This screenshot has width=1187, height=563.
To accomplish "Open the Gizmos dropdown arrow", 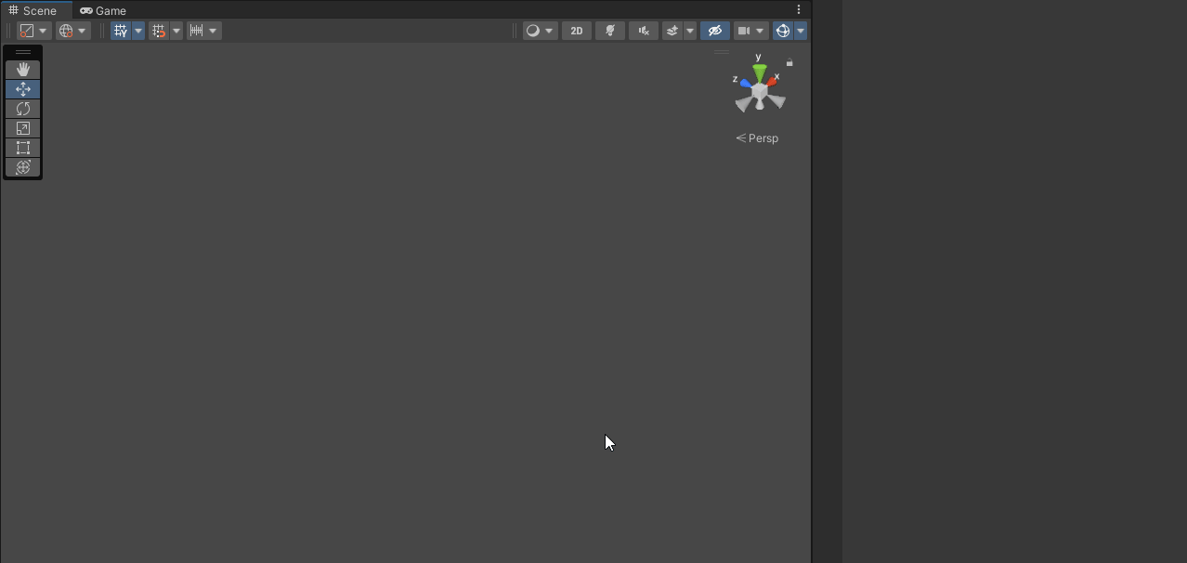I will pyautogui.click(x=801, y=30).
